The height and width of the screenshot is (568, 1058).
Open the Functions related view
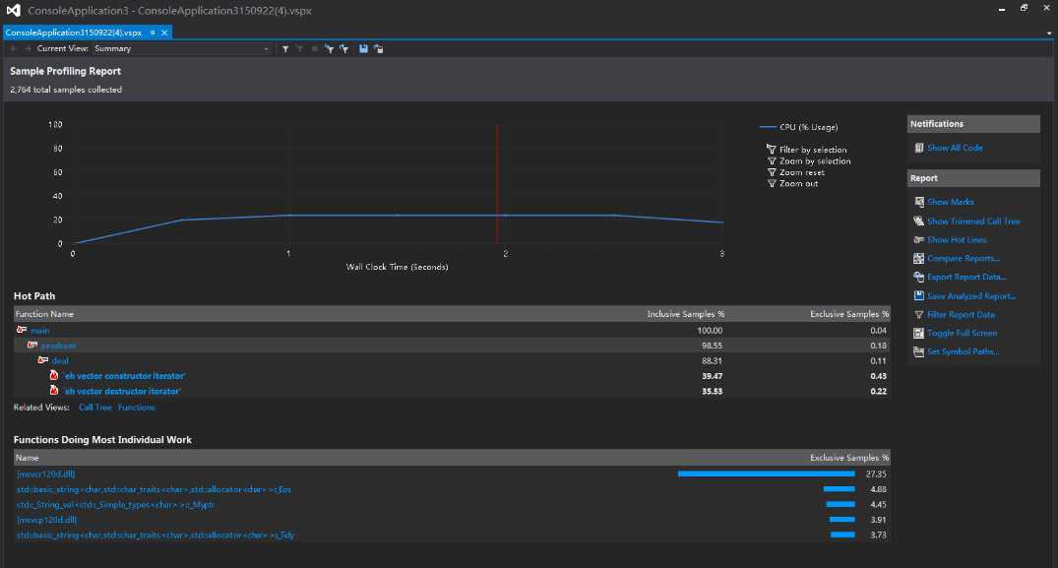coord(136,408)
